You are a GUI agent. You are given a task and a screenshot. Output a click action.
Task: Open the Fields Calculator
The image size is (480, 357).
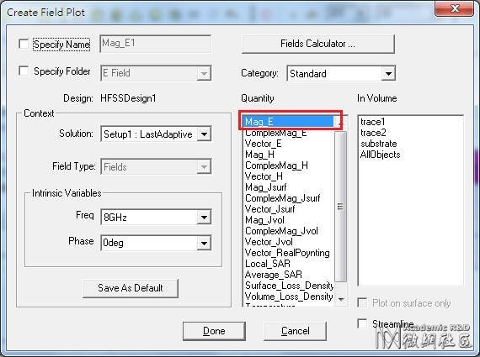tap(317, 44)
